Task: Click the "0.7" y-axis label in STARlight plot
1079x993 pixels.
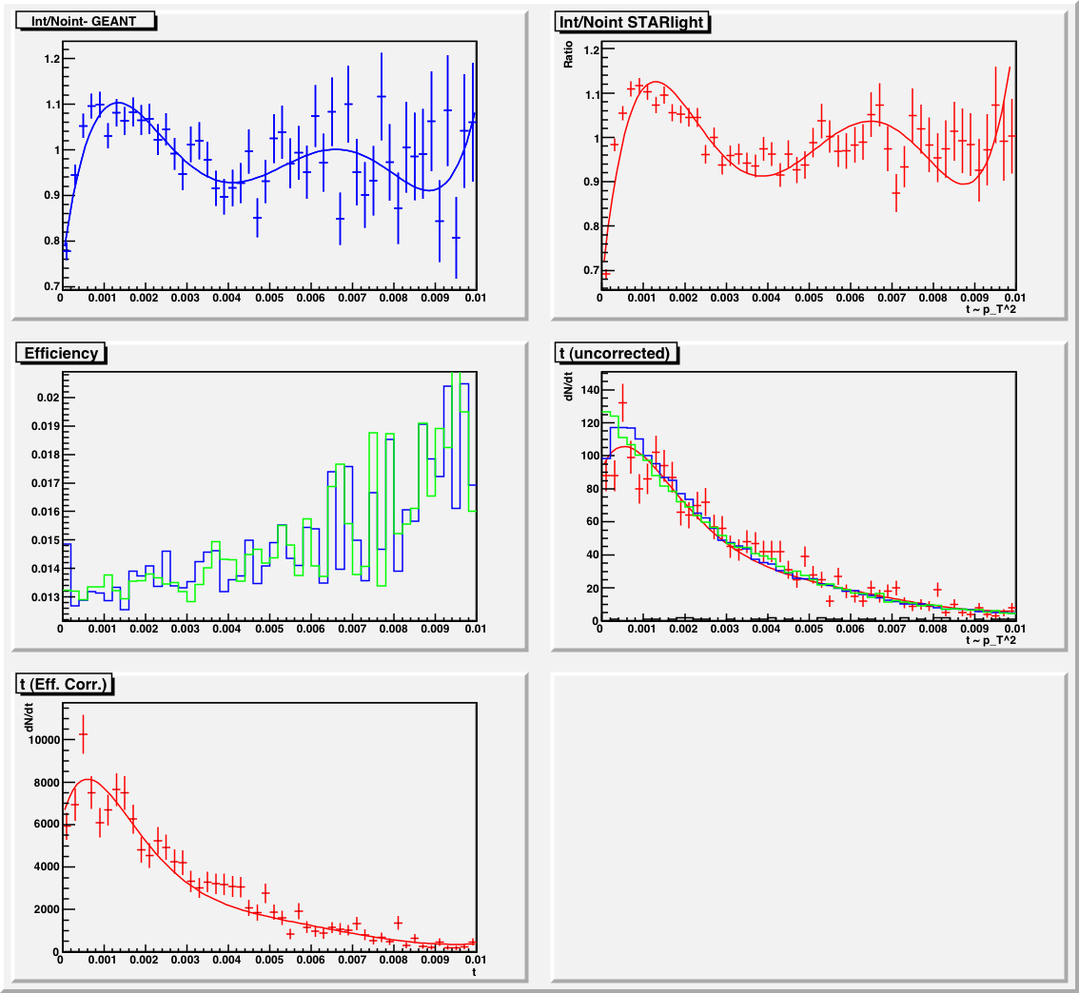Action: tap(589, 271)
